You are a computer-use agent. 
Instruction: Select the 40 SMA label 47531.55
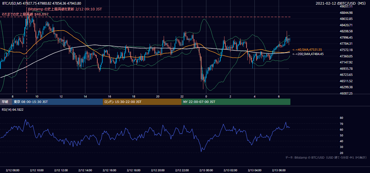click(x=307, y=50)
